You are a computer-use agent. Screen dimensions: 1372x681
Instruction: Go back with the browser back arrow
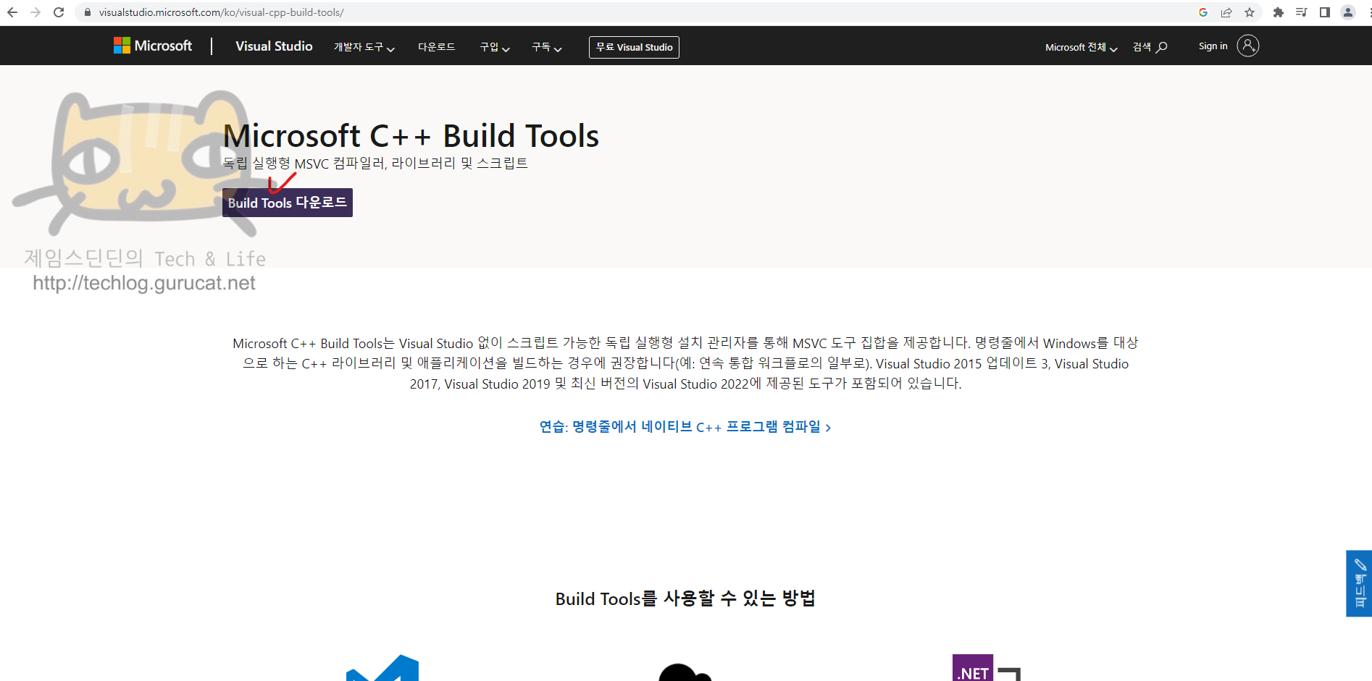(12, 12)
